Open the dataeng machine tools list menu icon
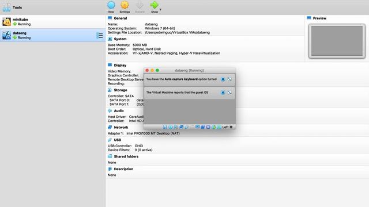 click(100, 36)
